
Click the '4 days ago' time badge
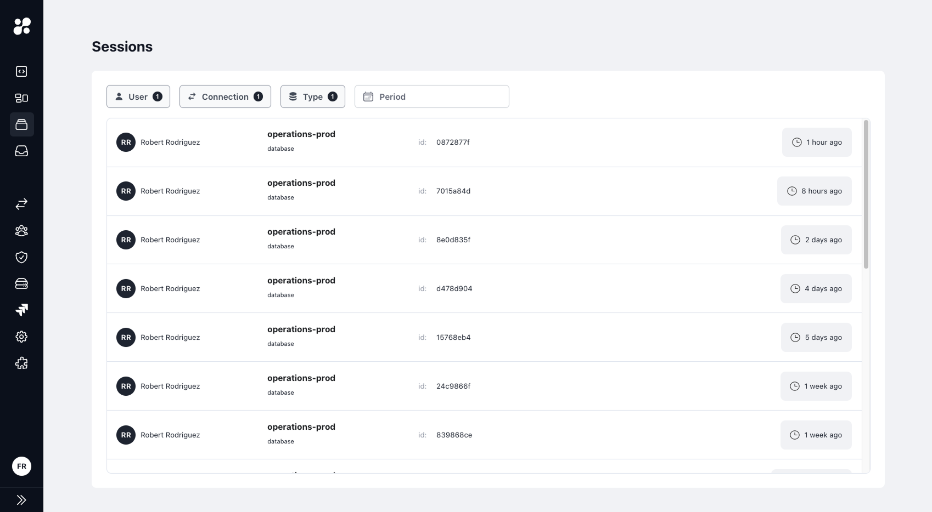pyautogui.click(x=816, y=289)
